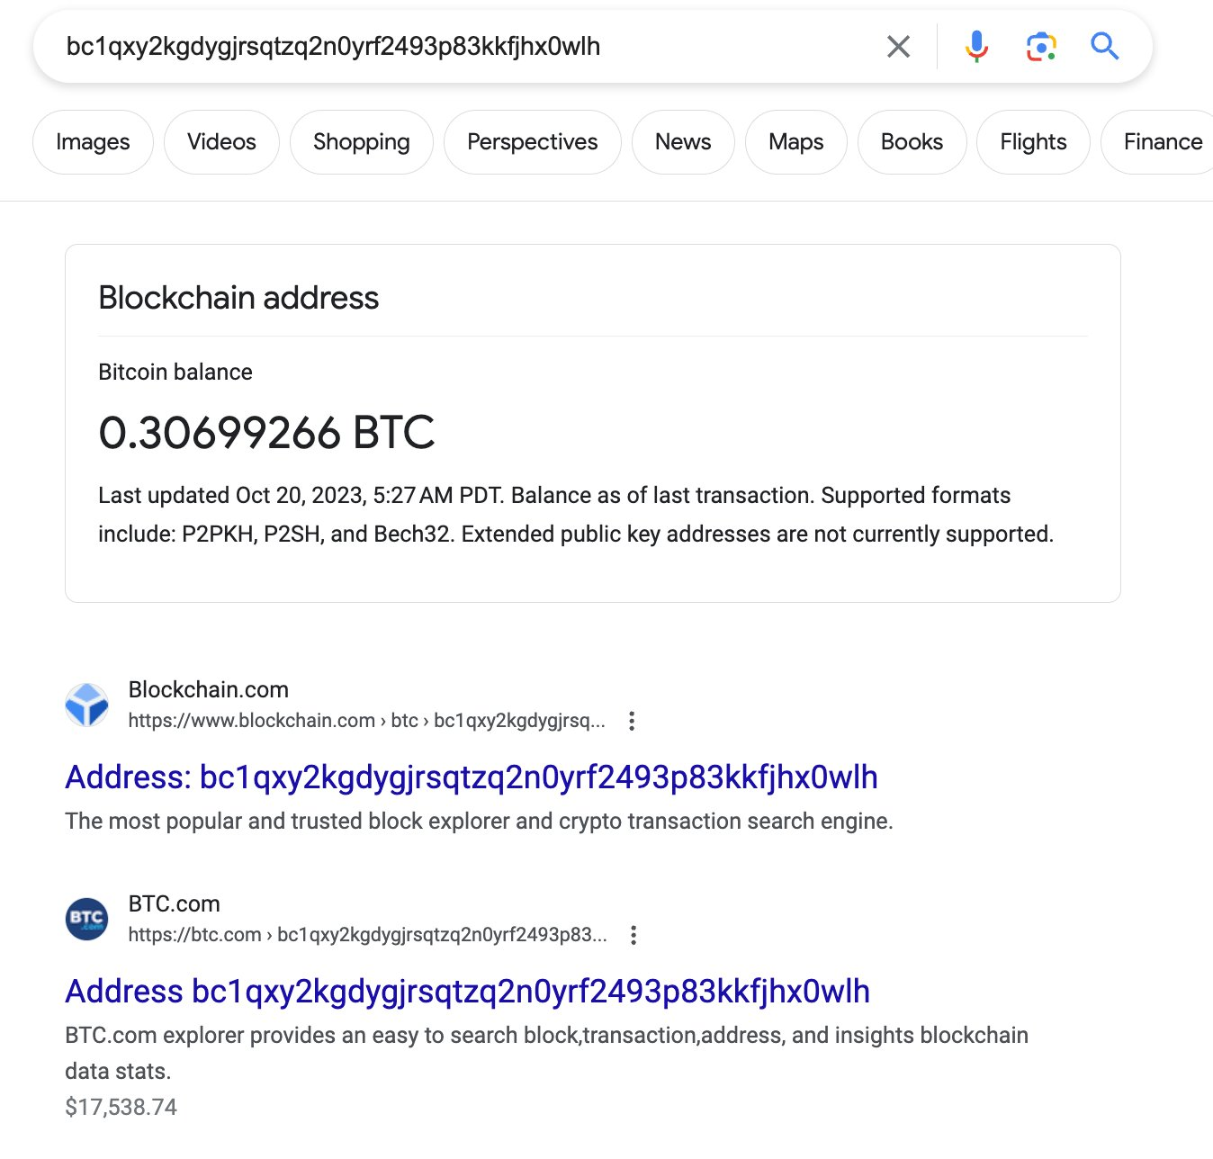Open the Videos search filter
The width and height of the screenshot is (1213, 1159).
[x=221, y=141]
